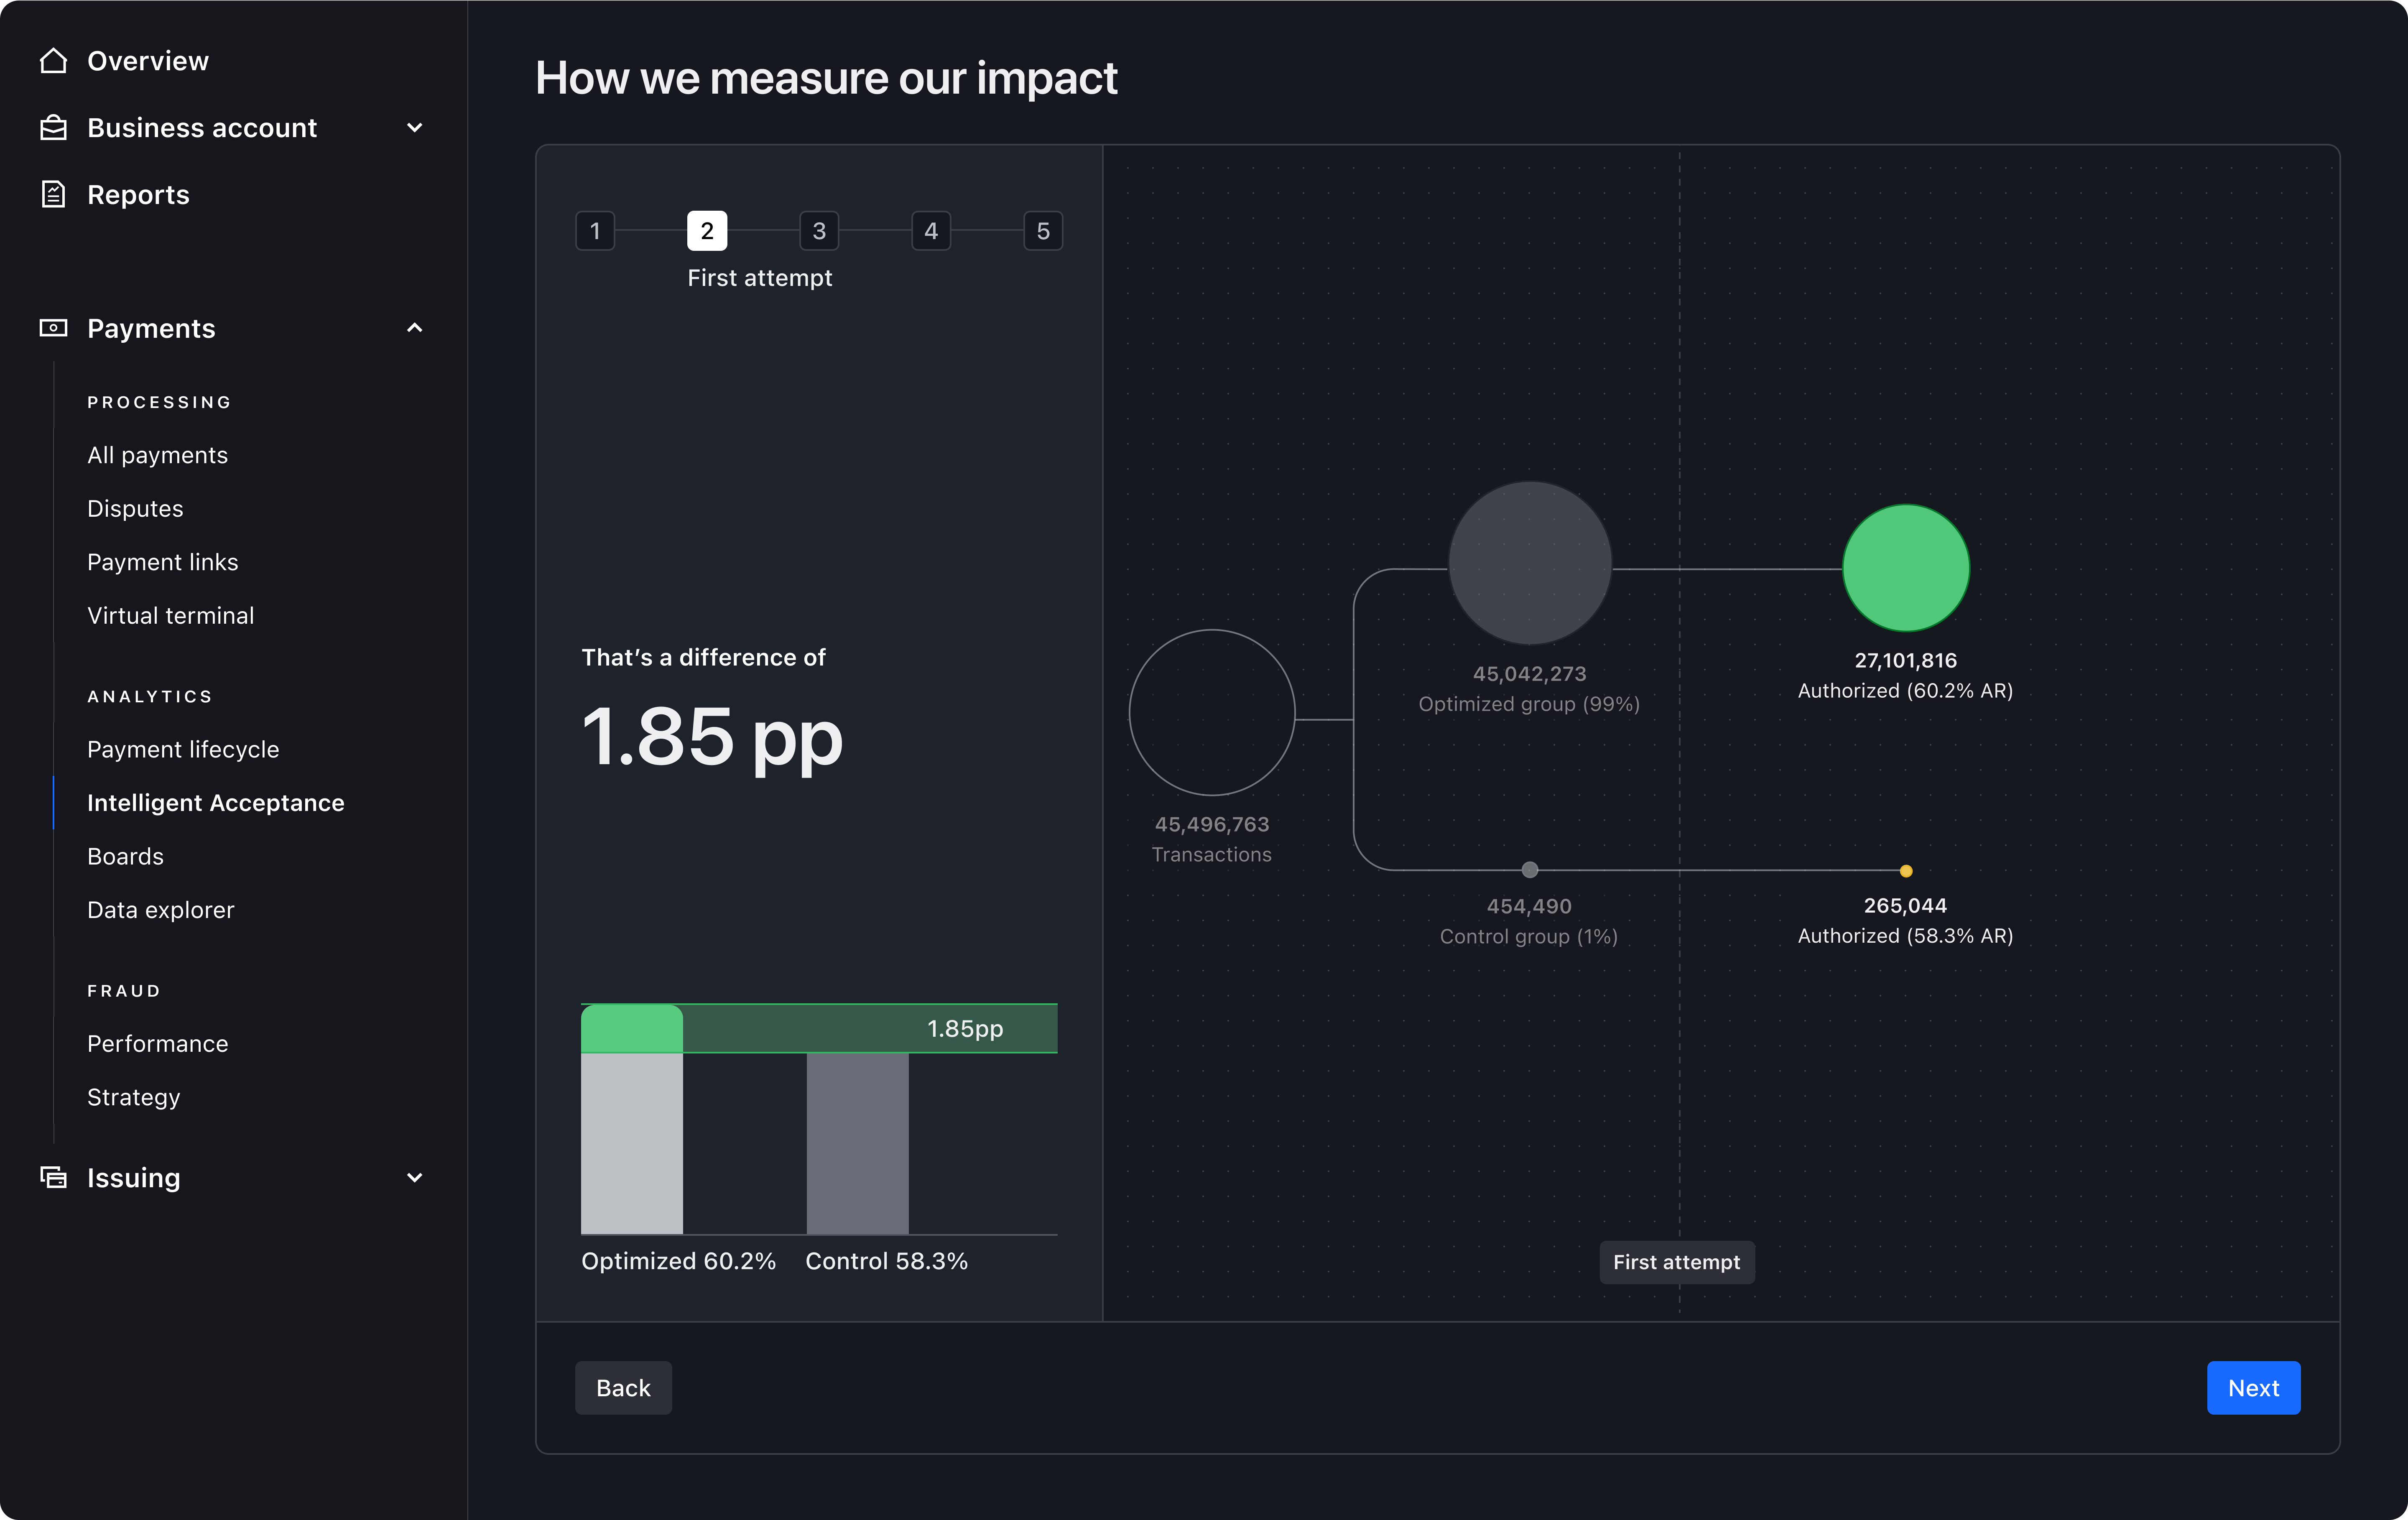Open the Overview page
Viewport: 2408px width, 1520px height.
[x=148, y=61]
